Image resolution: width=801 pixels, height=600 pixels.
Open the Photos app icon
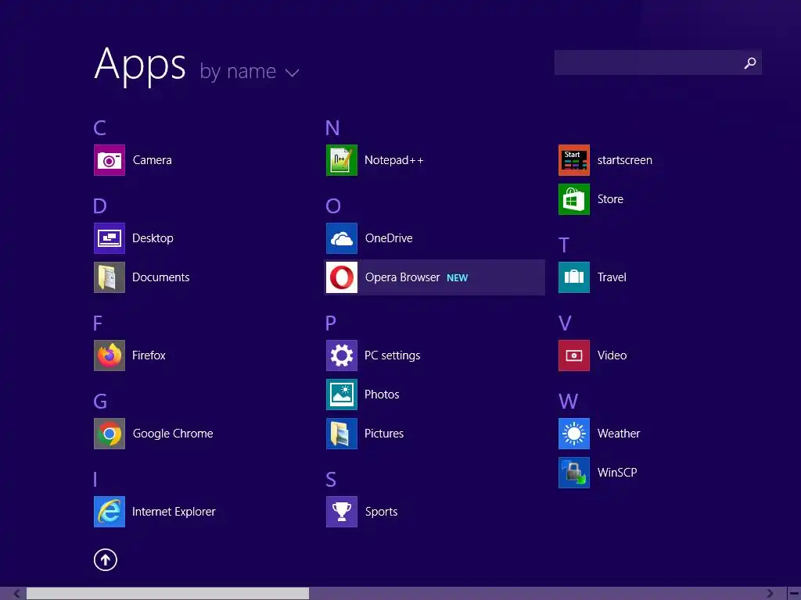pyautogui.click(x=342, y=395)
